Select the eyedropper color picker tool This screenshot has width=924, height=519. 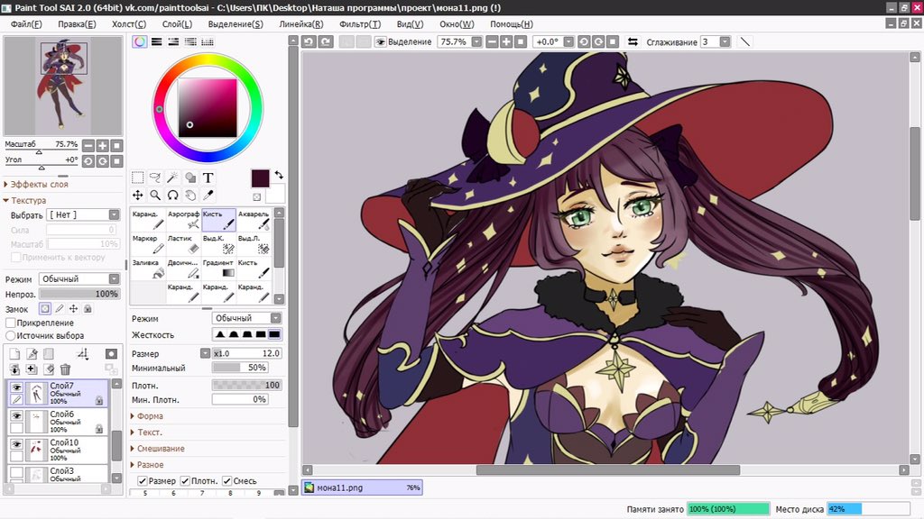(208, 195)
